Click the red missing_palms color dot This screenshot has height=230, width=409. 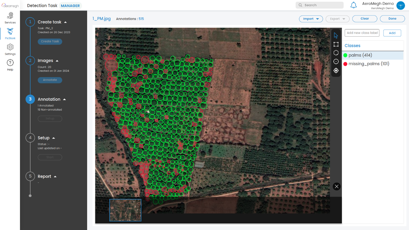coord(345,64)
